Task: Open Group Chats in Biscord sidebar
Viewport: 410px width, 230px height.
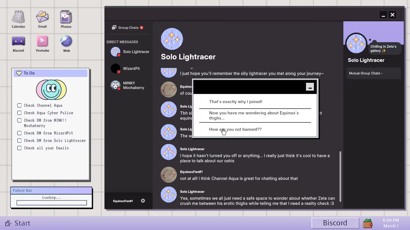Action: [128, 28]
